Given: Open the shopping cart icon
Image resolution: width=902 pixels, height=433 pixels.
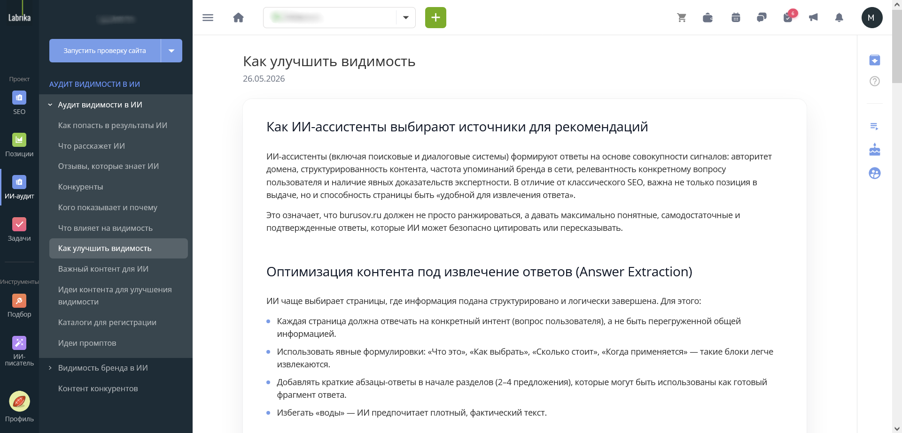Looking at the screenshot, I should (x=682, y=18).
